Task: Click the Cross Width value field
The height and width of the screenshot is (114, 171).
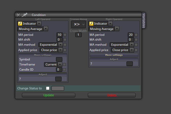Action: (x=78, y=35)
